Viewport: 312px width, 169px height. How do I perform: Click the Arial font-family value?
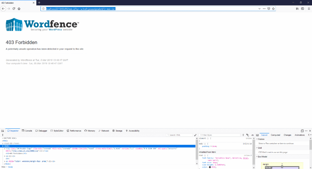[246, 158]
